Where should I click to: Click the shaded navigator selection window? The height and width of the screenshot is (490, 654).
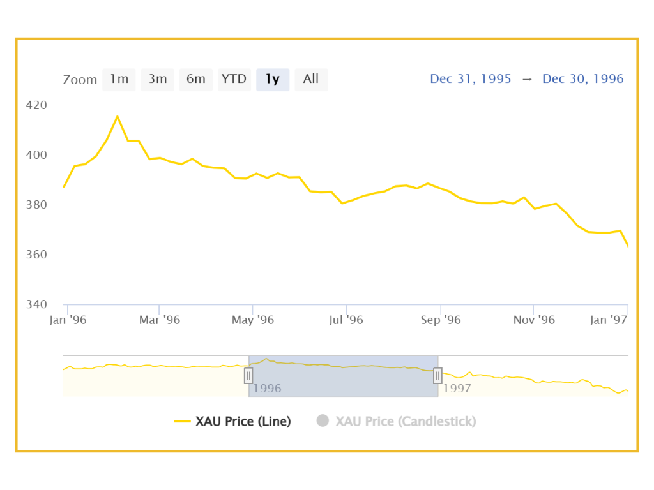tap(343, 376)
